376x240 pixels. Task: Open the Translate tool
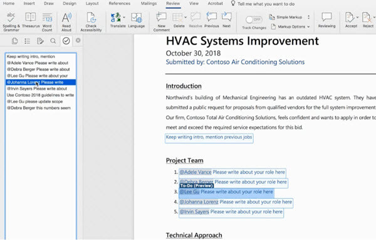tap(118, 20)
